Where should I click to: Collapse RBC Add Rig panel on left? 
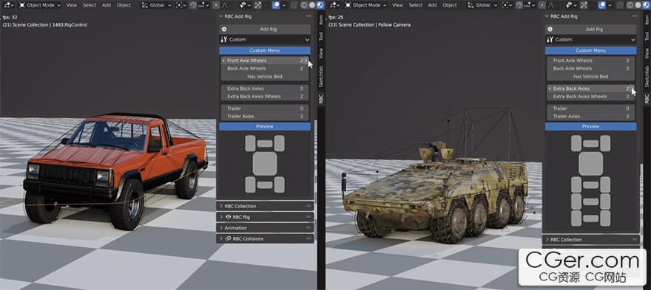265,16
